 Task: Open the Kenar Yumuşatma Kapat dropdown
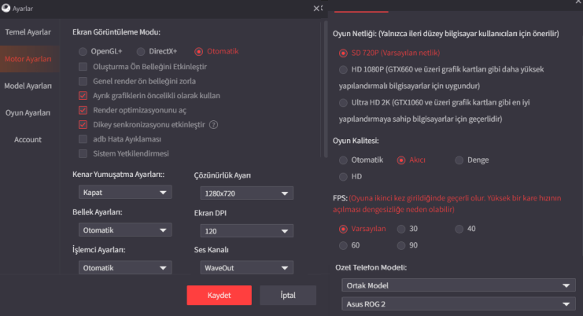click(x=125, y=193)
